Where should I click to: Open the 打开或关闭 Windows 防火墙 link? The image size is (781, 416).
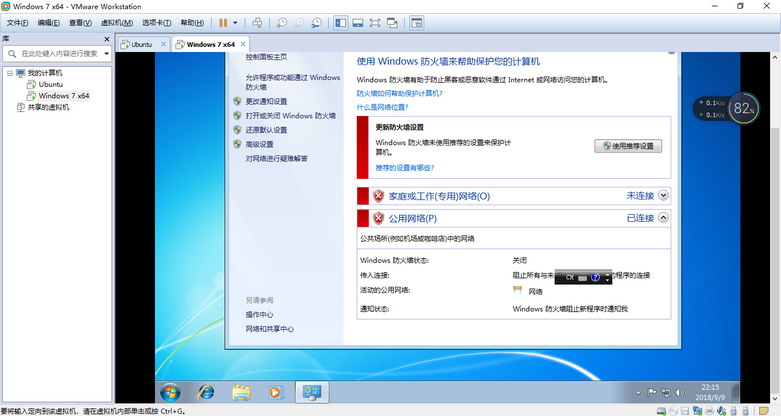290,115
